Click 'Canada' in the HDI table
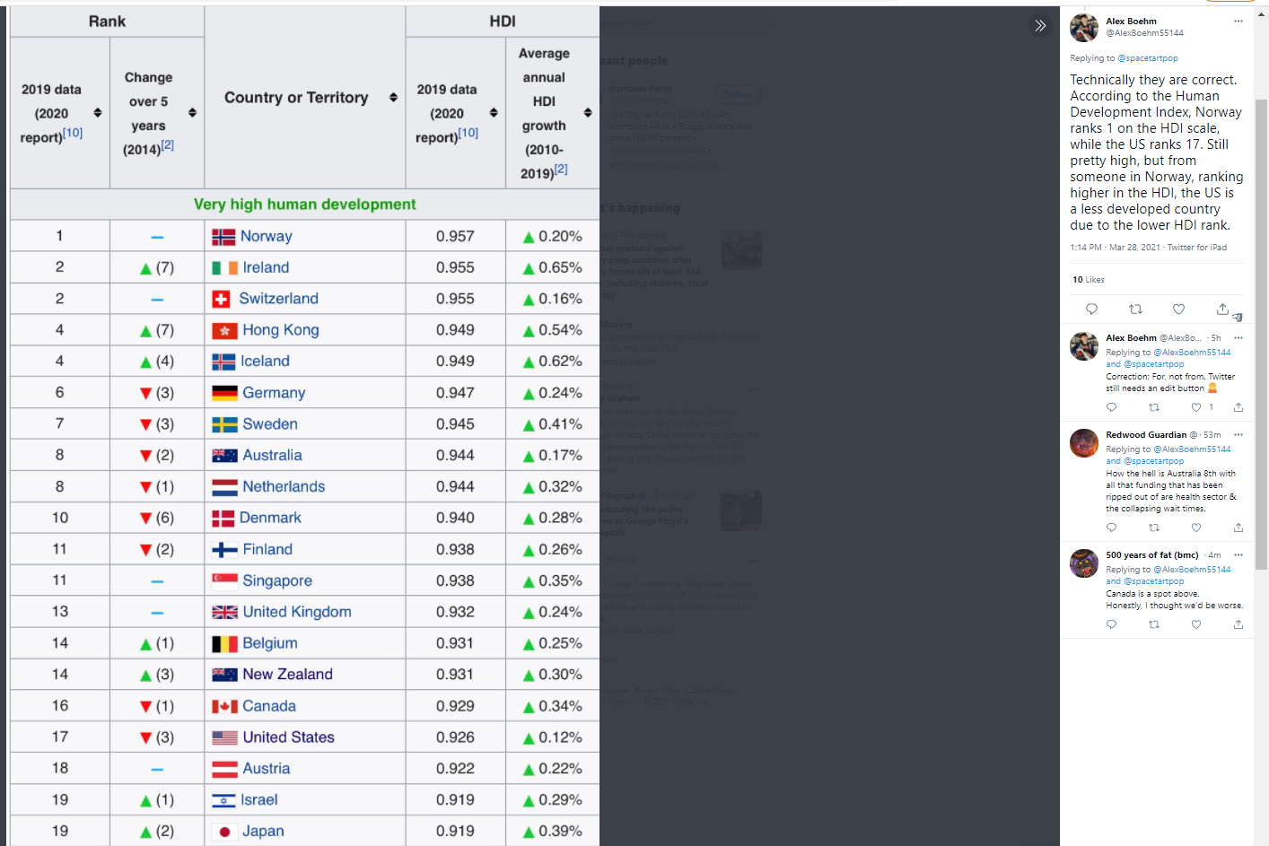Screen dimensions: 1269x846 (x=269, y=706)
